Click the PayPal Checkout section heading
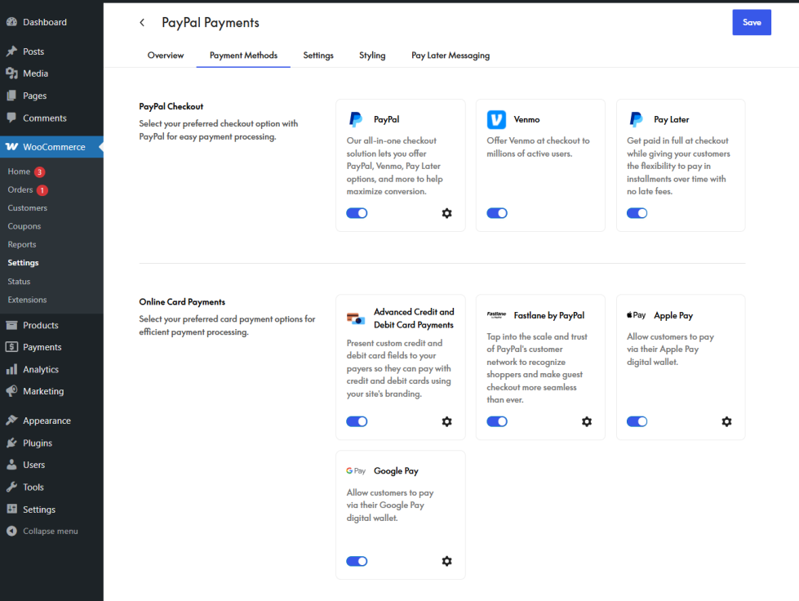The height and width of the screenshot is (601, 799). [x=171, y=106]
